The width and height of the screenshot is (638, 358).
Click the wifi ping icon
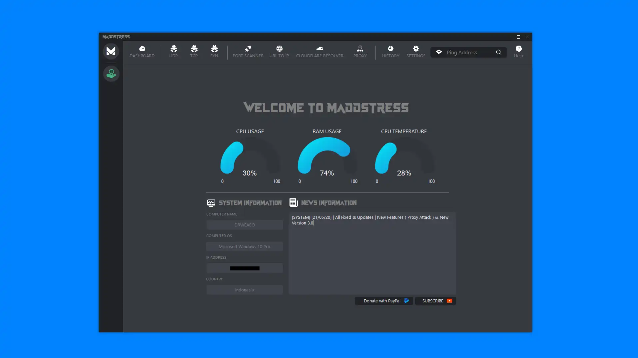(439, 52)
